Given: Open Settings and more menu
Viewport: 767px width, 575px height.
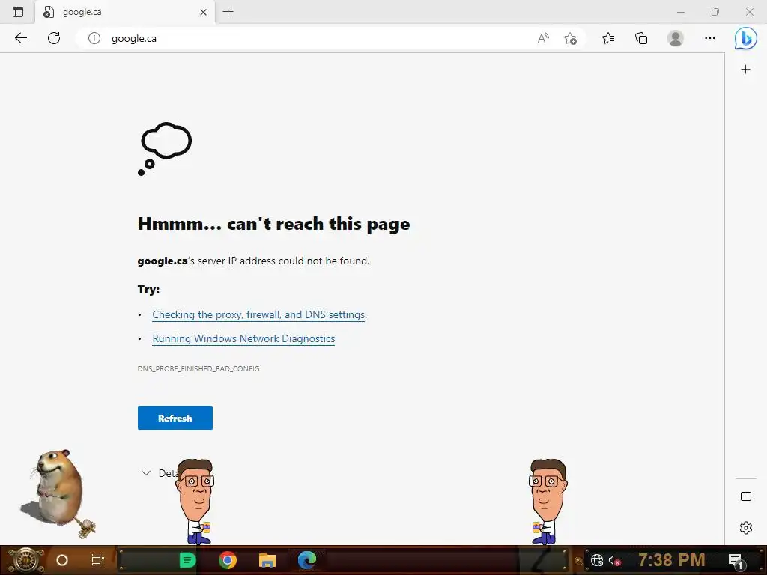Looking at the screenshot, I should click(710, 38).
